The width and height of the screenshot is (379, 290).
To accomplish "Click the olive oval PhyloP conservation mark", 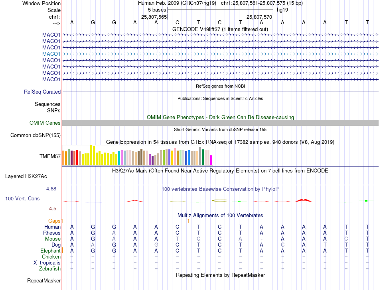I will click(x=220, y=200).
